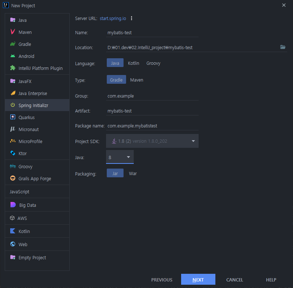Choose IntelliJ Platform Plugin puzzle icon
Screen dimensions: 293x288
(x=13, y=68)
